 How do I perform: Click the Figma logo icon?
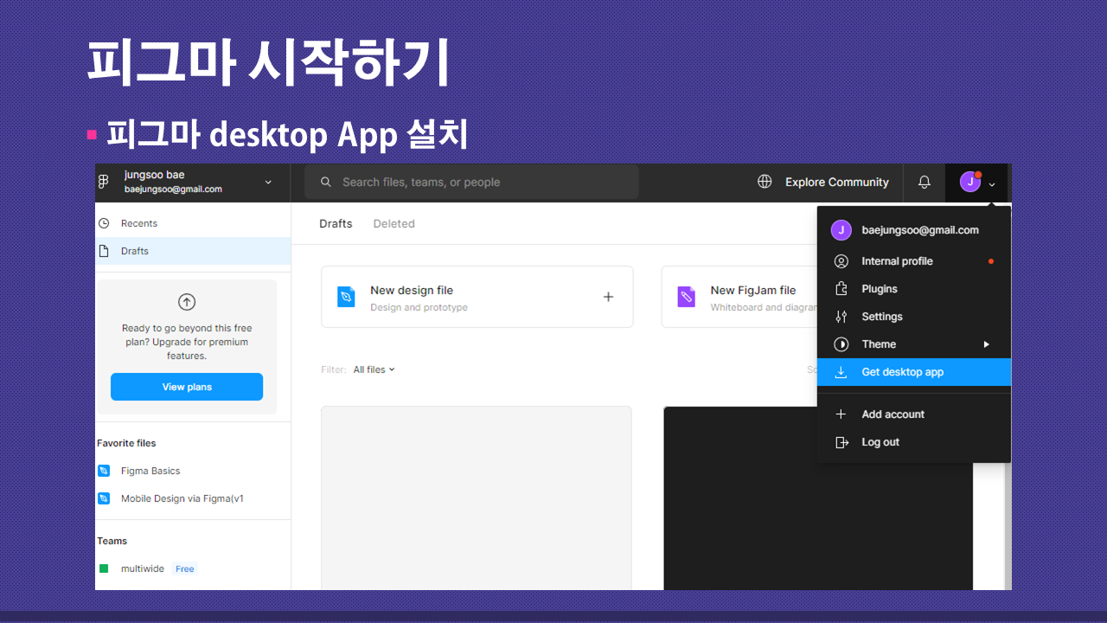tap(104, 182)
